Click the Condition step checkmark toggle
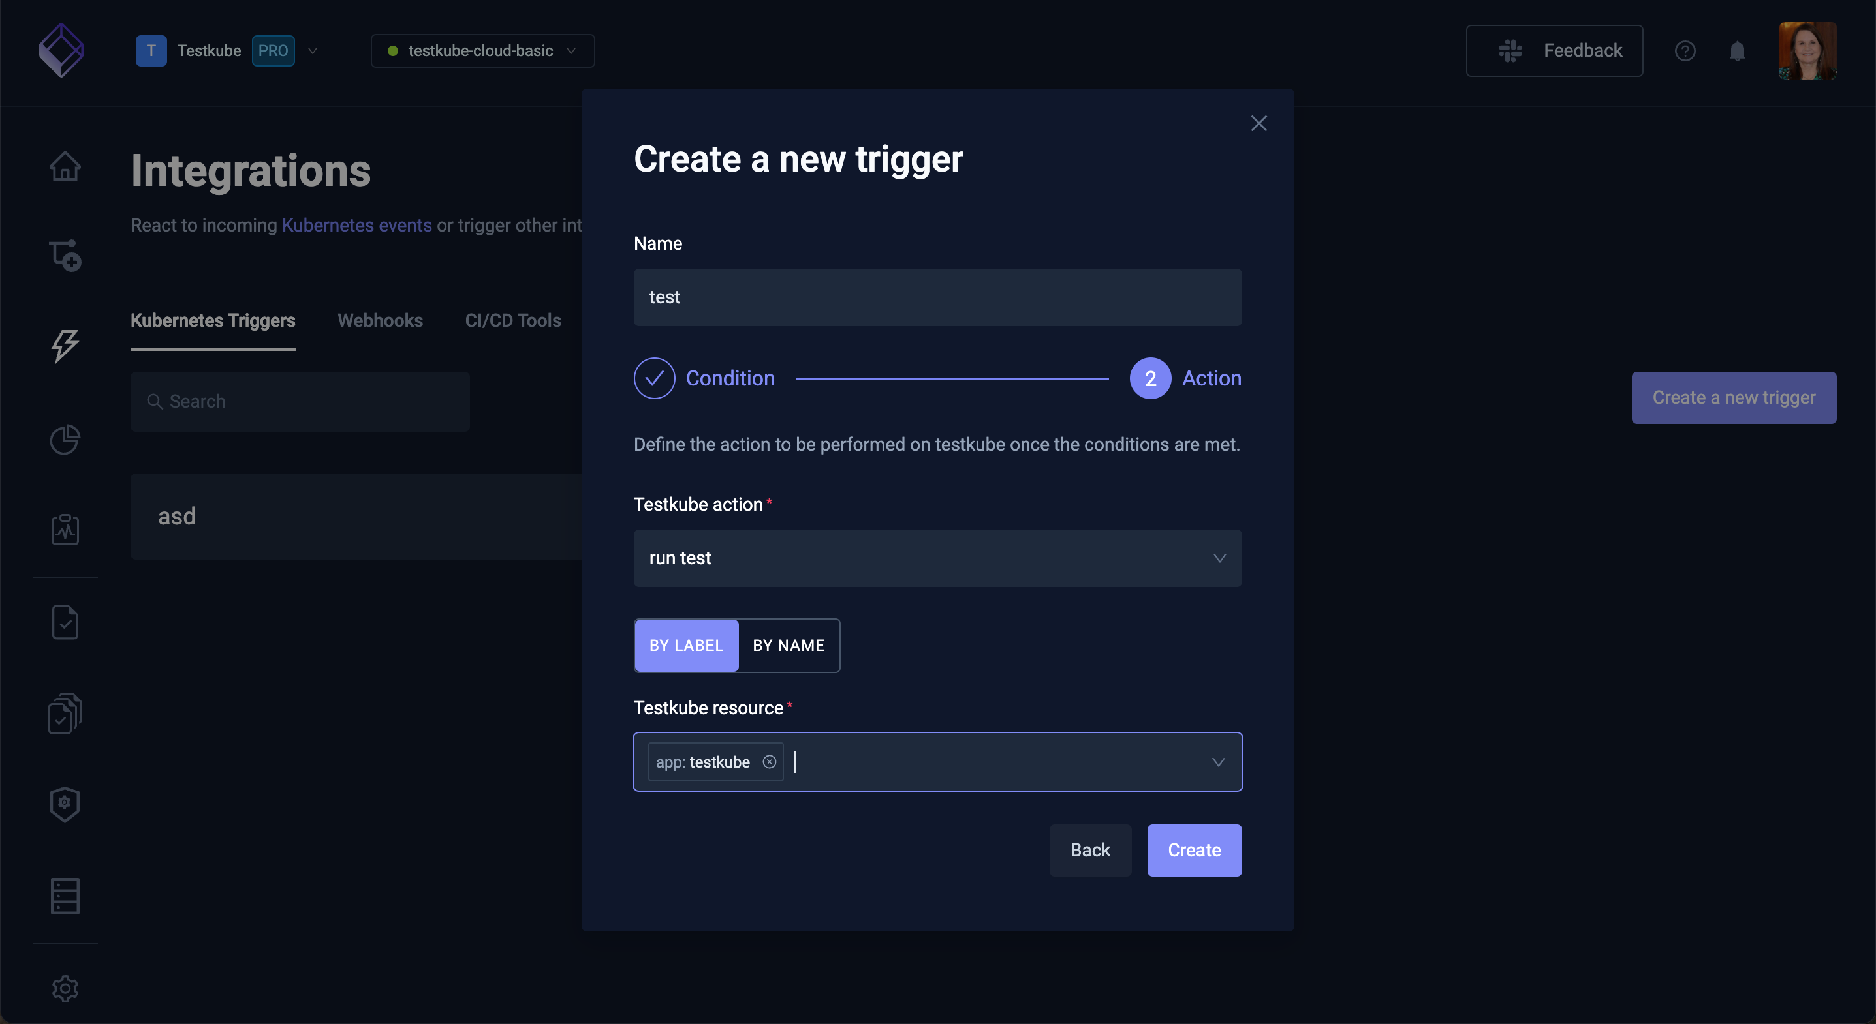 tap(653, 377)
